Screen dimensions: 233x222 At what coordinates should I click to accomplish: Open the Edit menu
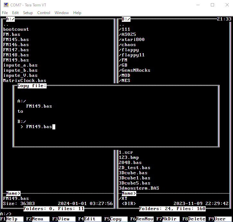click(15, 13)
